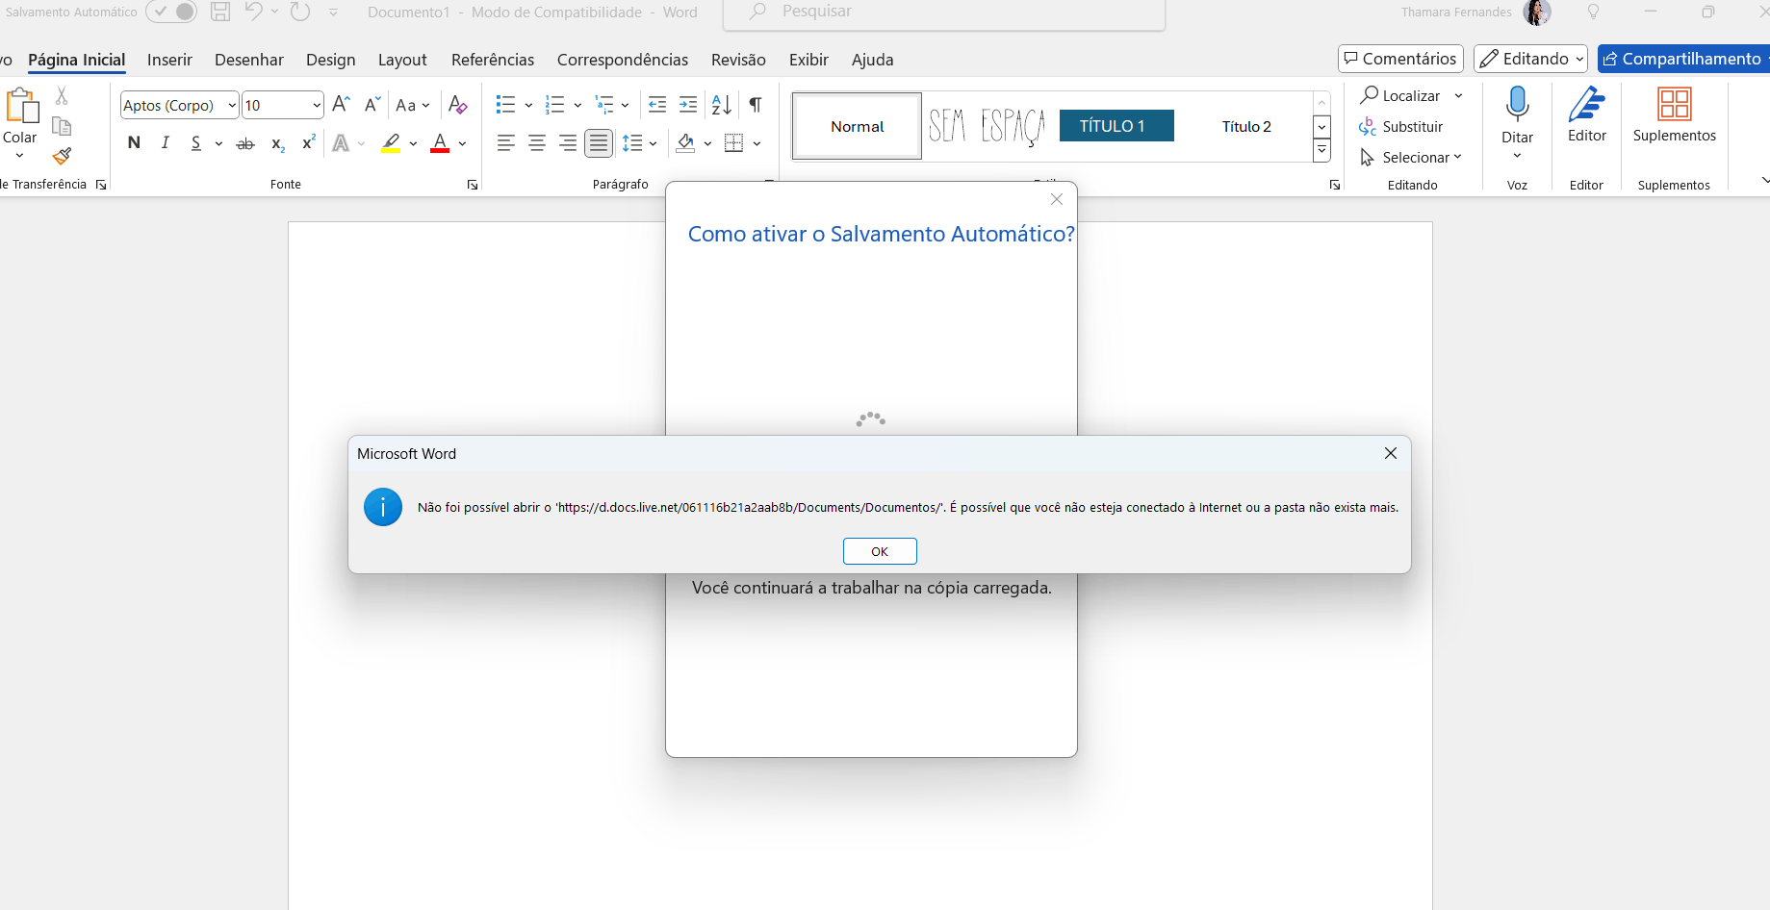Open the Exibir tab
The height and width of the screenshot is (910, 1770).
pos(808,60)
